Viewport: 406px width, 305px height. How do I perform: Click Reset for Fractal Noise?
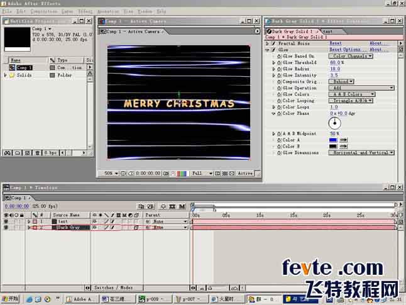point(336,43)
